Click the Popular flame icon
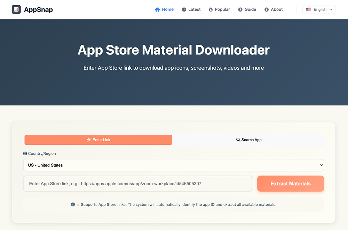Image resolution: width=348 pixels, height=230 pixels. tap(211, 9)
